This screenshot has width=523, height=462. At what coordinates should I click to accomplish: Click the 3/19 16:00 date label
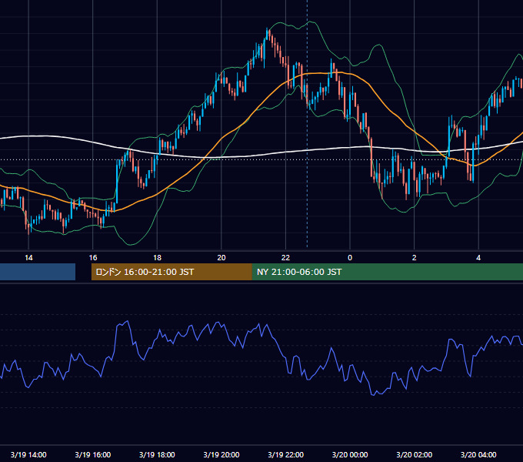[93, 454]
